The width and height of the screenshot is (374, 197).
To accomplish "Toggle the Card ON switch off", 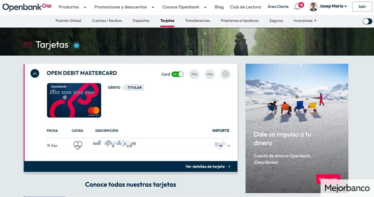I will coord(177,74).
